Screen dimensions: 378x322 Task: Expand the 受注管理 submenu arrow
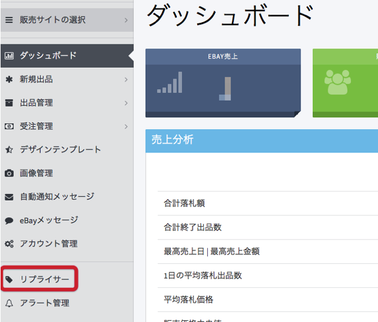coord(126,126)
